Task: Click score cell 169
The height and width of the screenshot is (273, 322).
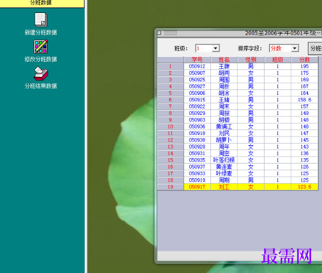Action: [x=305, y=80]
